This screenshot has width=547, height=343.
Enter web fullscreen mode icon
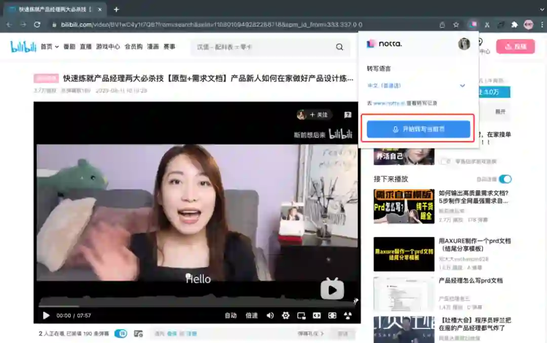click(x=332, y=316)
